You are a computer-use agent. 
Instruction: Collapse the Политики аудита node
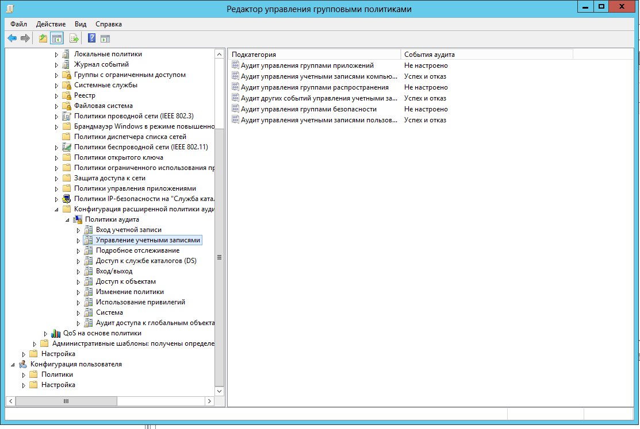coord(67,220)
